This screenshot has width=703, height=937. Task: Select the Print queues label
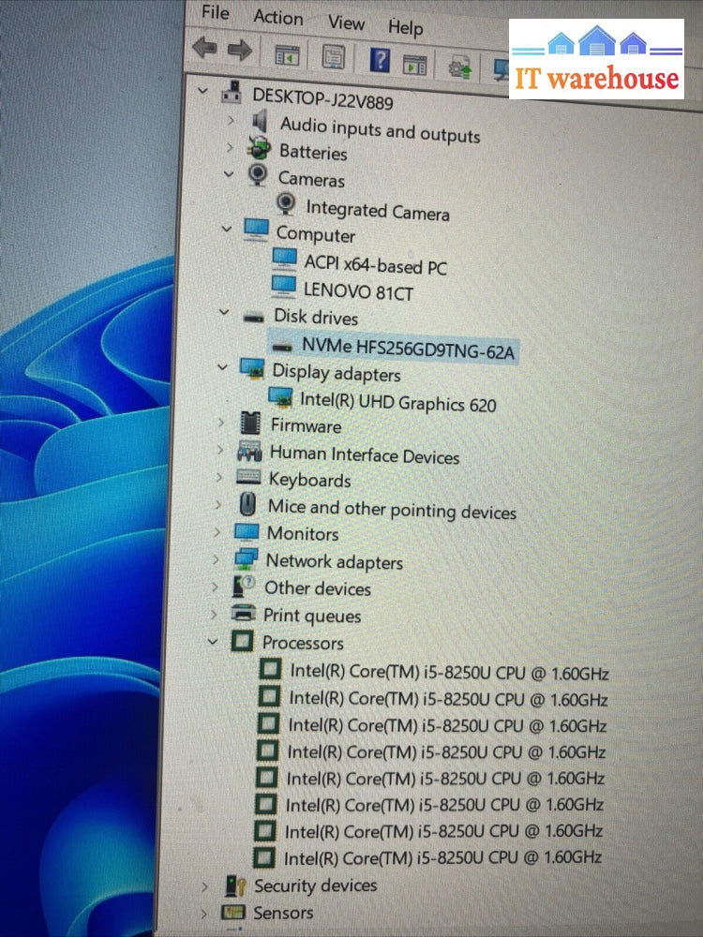tap(312, 616)
